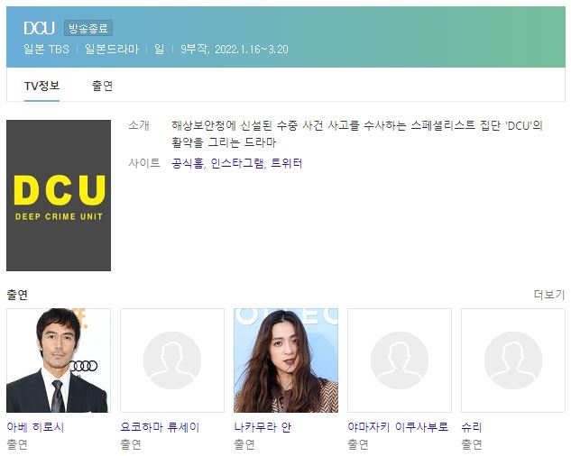Open the 슈리 name link
The height and width of the screenshot is (456, 571).
[472, 426]
